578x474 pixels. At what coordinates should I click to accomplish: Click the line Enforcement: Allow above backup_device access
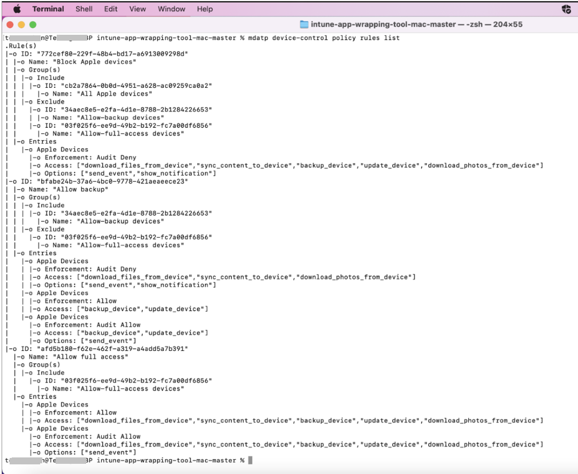[81, 301]
